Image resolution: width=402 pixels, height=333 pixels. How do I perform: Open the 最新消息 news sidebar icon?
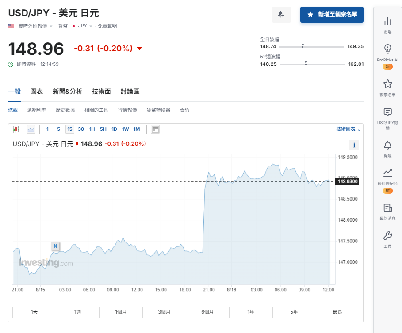coord(388,207)
